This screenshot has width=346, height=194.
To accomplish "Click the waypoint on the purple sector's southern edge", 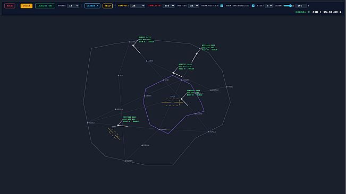I will tap(159, 129).
